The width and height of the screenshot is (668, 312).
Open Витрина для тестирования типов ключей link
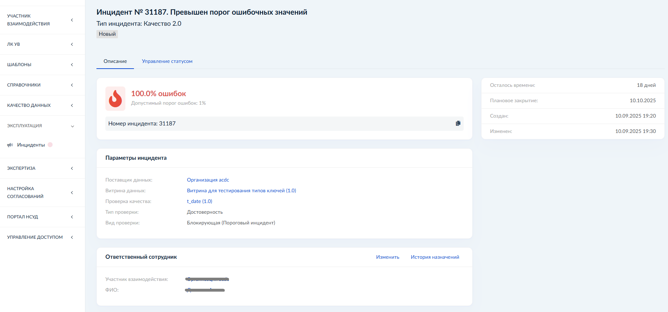pos(241,190)
